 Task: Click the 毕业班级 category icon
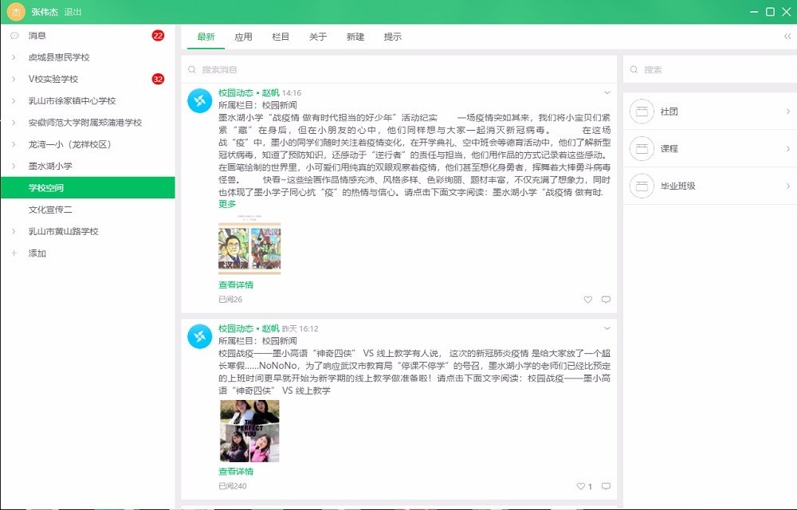click(x=642, y=186)
